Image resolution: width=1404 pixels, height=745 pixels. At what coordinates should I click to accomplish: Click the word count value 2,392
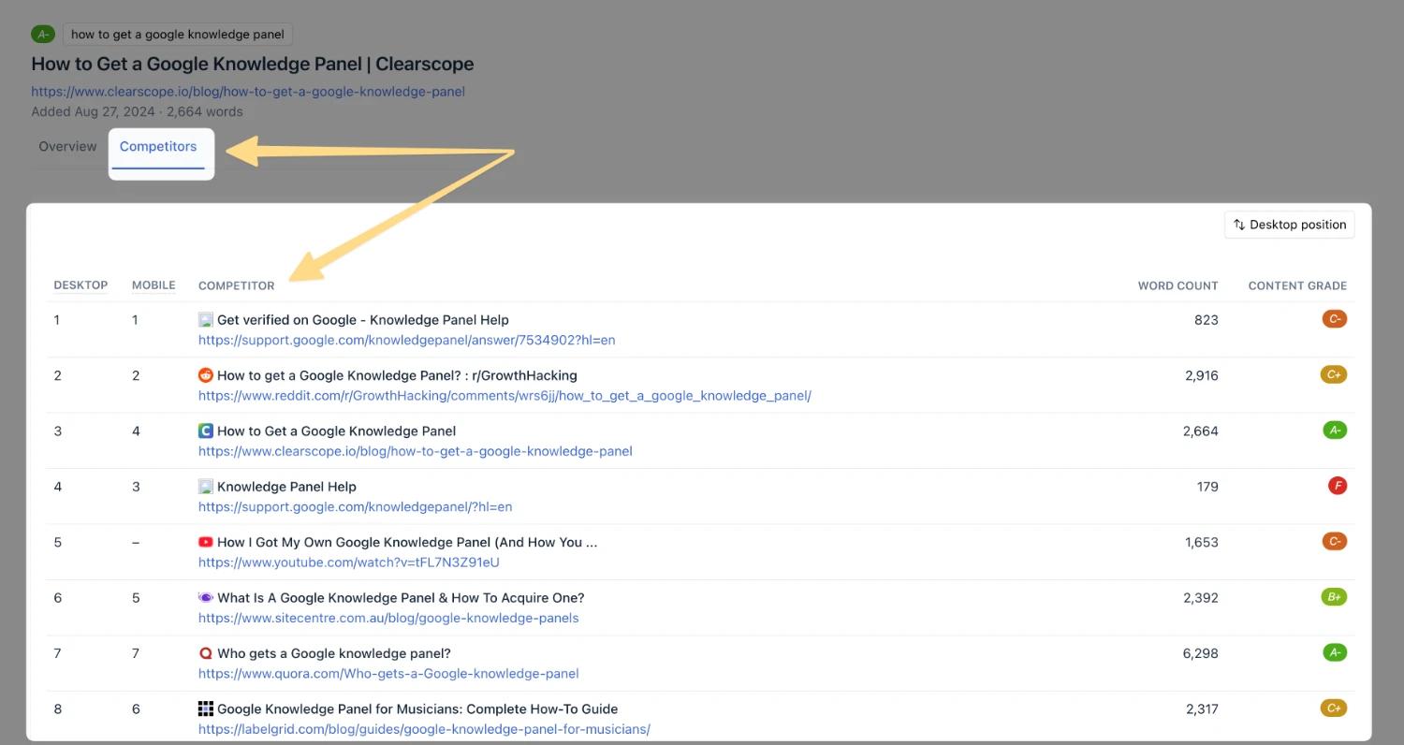click(1201, 598)
